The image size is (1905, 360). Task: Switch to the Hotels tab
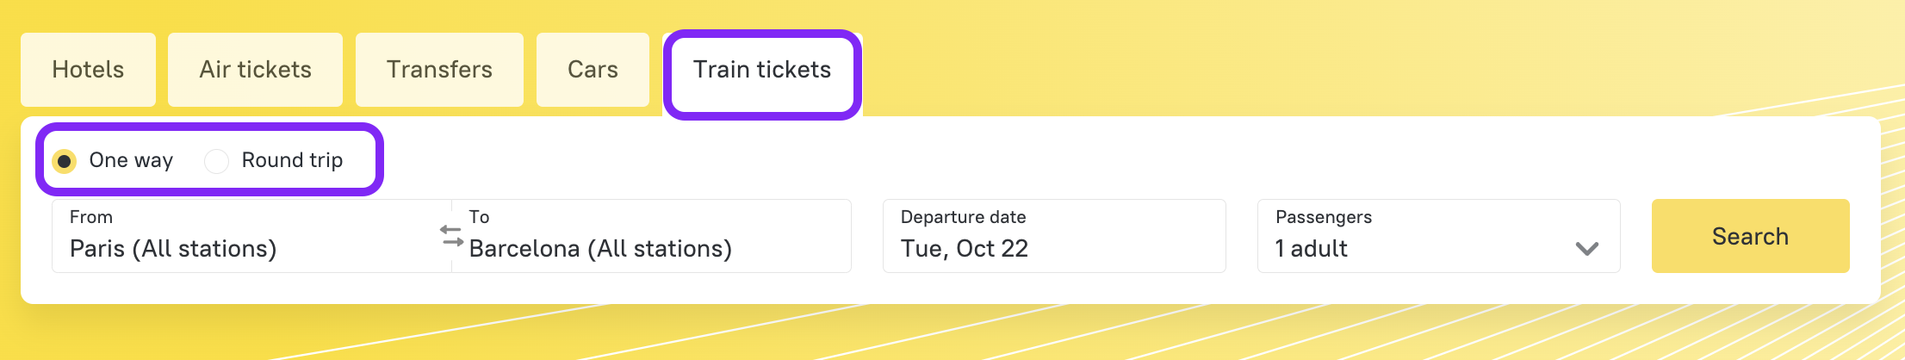tap(88, 70)
